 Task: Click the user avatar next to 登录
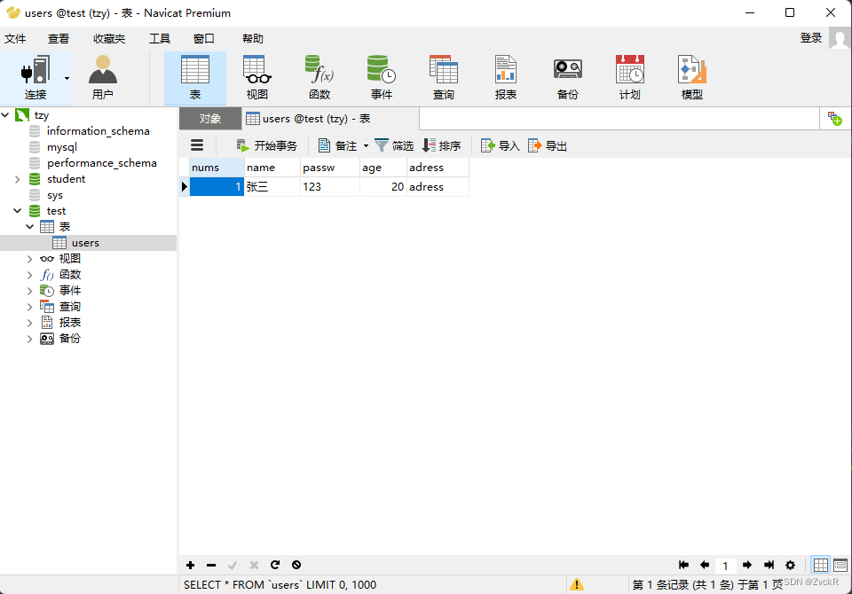840,38
